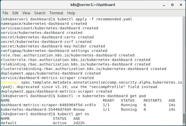Open the Edit menu

tap(15, 13)
